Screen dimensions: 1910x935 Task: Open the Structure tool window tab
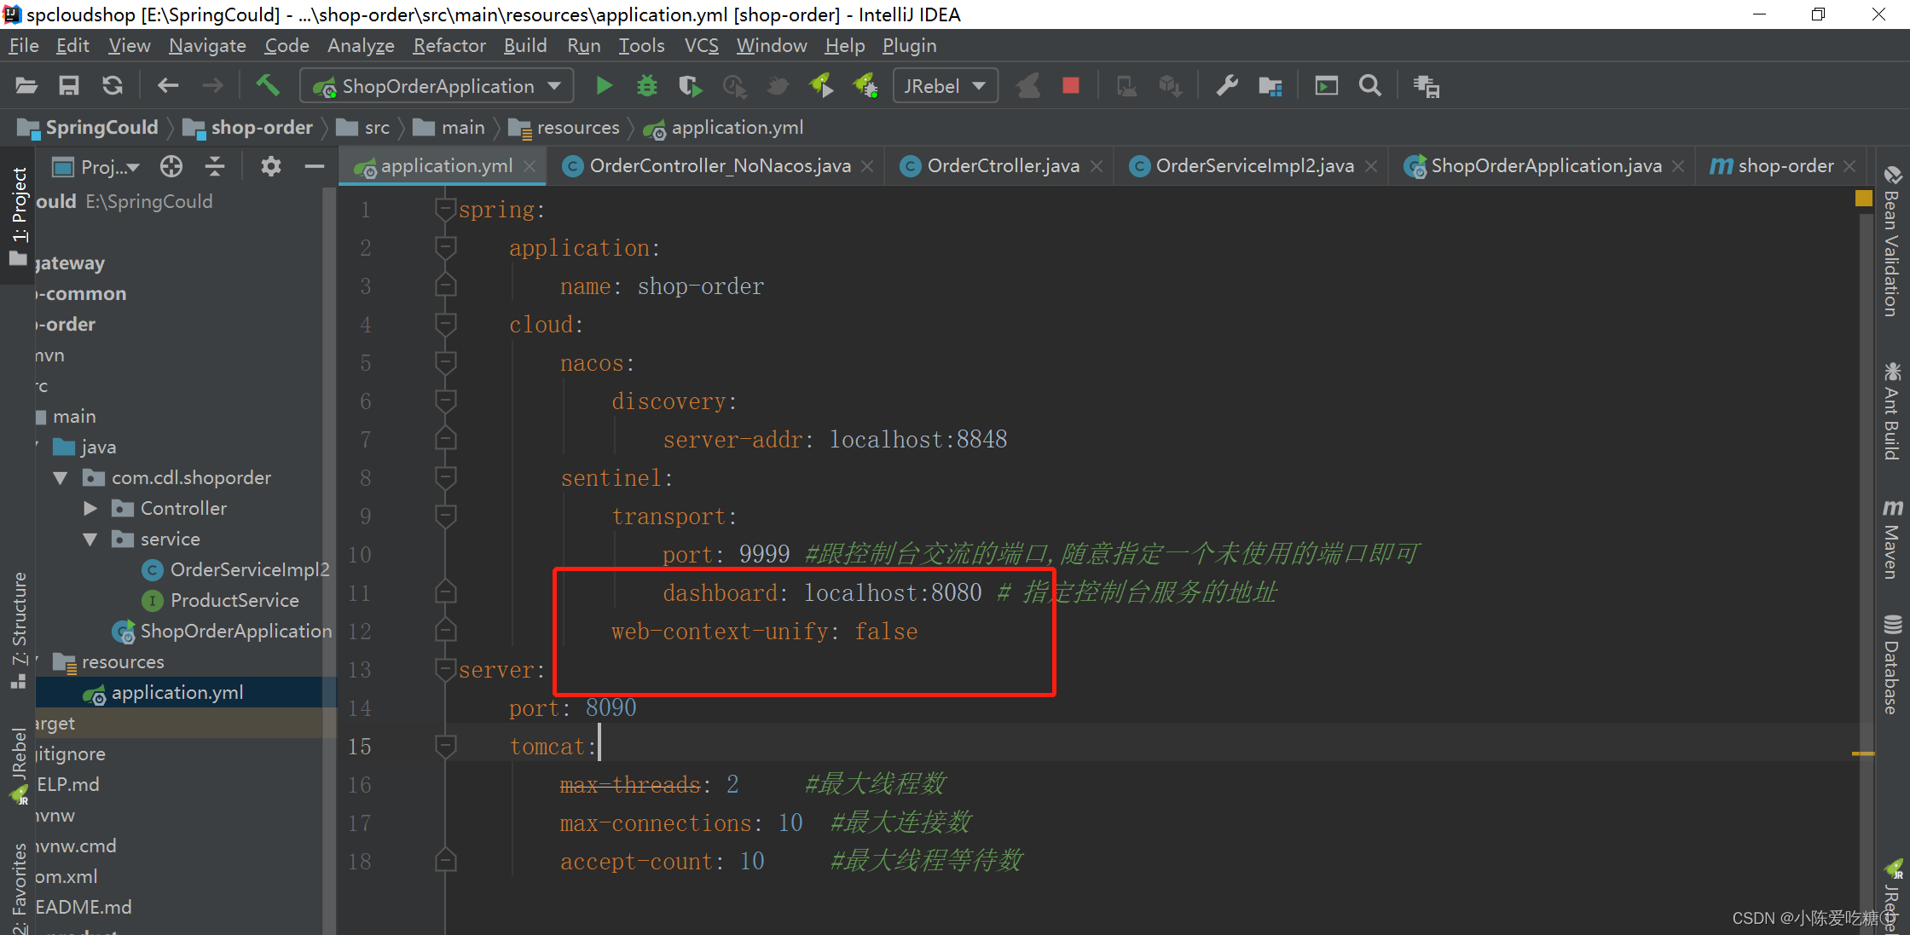click(x=18, y=629)
